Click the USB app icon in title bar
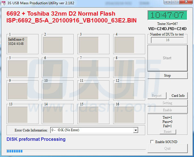The image size is (194, 157). [3, 3]
